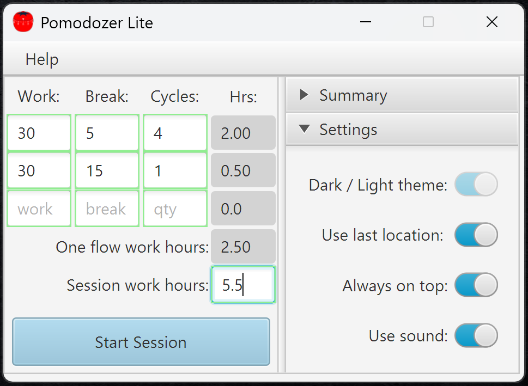Turn off Always on top toggle

point(476,285)
